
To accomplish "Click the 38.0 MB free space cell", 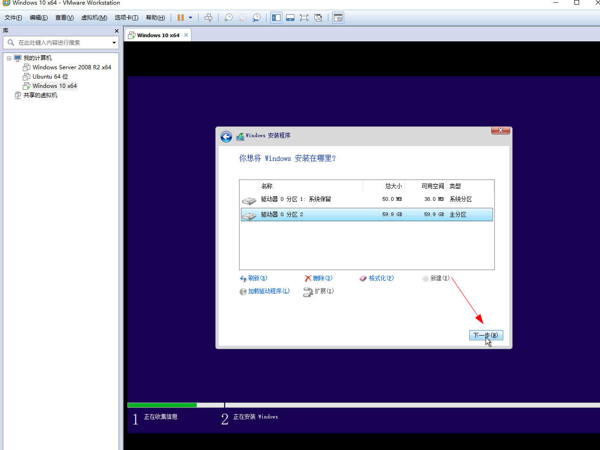I will [434, 199].
